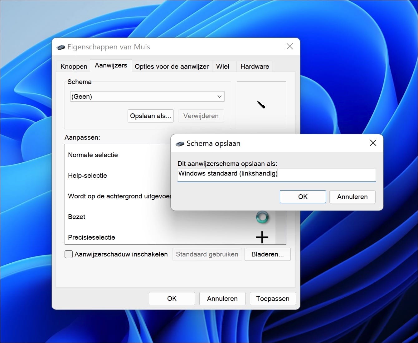Click the Precisieselectie crosshair cursor icon
The image size is (418, 343).
coord(262,237)
